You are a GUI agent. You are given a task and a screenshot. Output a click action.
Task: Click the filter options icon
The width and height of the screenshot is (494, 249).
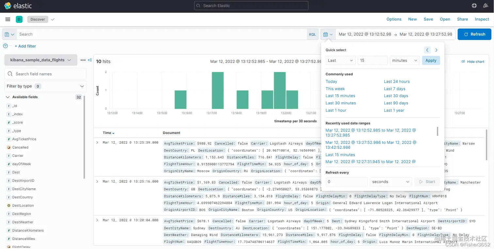tap(5, 46)
